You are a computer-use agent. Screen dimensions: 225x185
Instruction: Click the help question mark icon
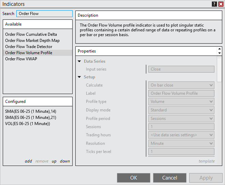(x=214, y=4)
